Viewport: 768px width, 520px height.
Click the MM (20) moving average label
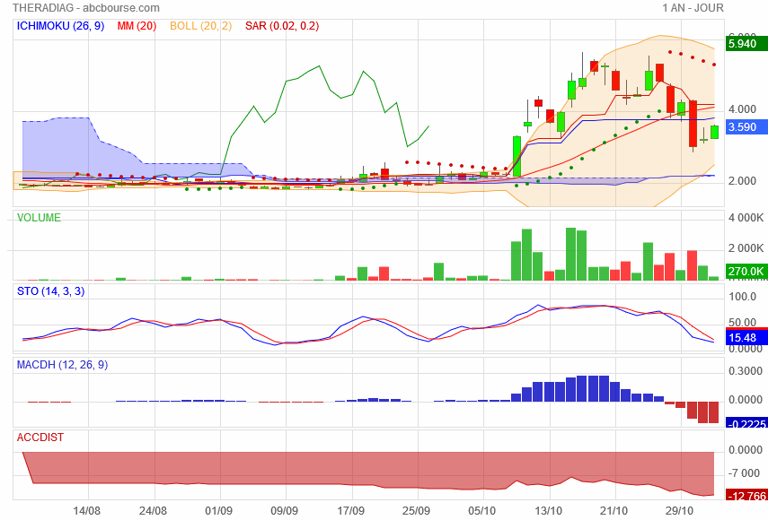tap(137, 26)
